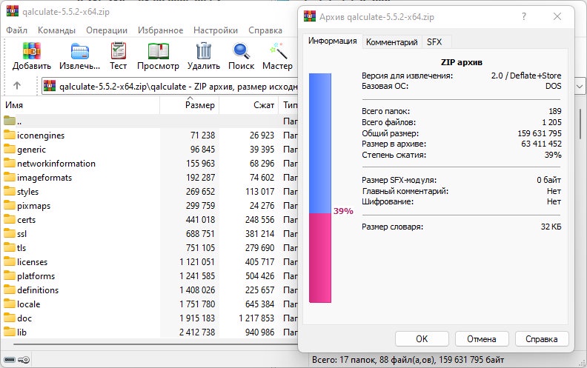Click the Удалить trash can icon
The image size is (587, 368).
203,50
